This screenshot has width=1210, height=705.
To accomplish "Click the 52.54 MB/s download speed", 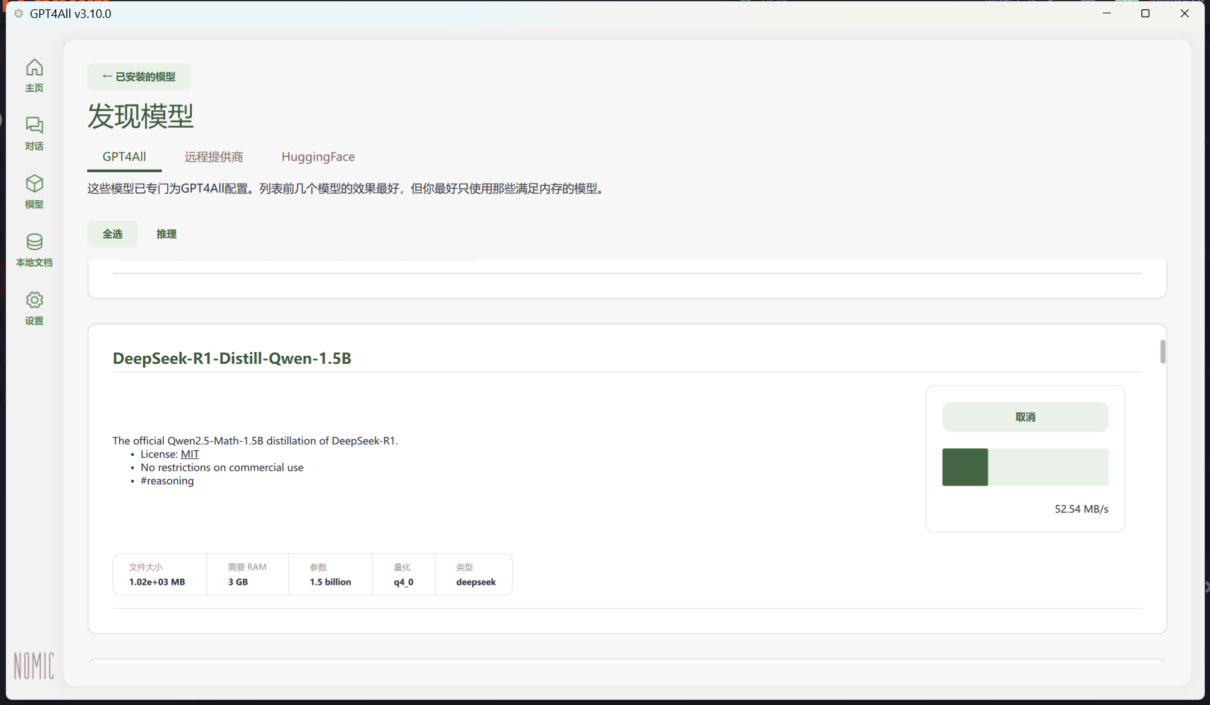I will 1081,509.
